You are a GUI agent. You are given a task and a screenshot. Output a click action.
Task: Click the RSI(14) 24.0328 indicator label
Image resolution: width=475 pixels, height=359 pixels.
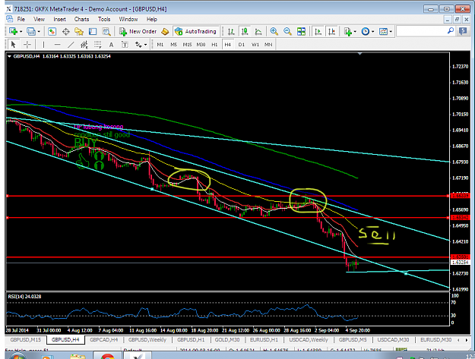(x=24, y=297)
